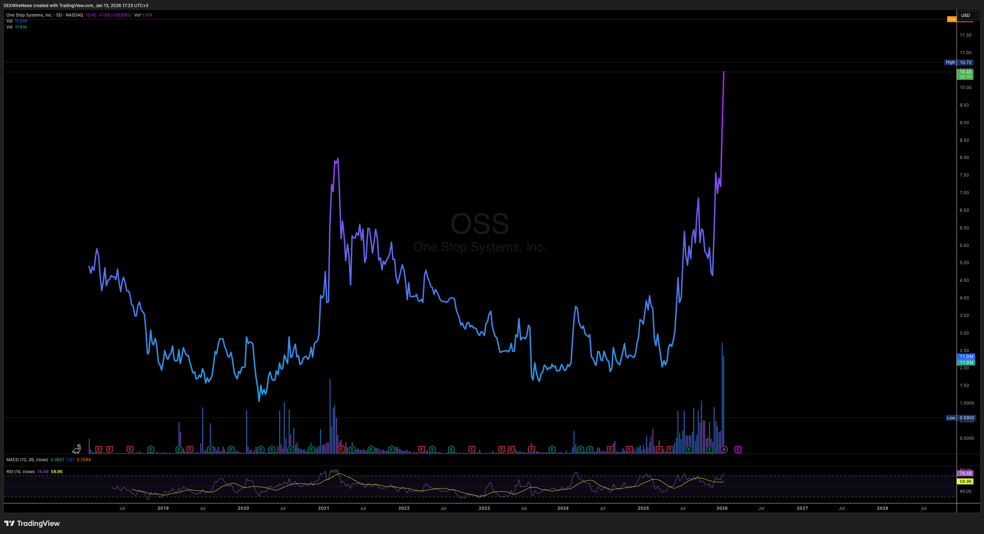Click green earnings marker left of lightning bolt
This screenshot has height=534, width=984.
click(x=709, y=449)
